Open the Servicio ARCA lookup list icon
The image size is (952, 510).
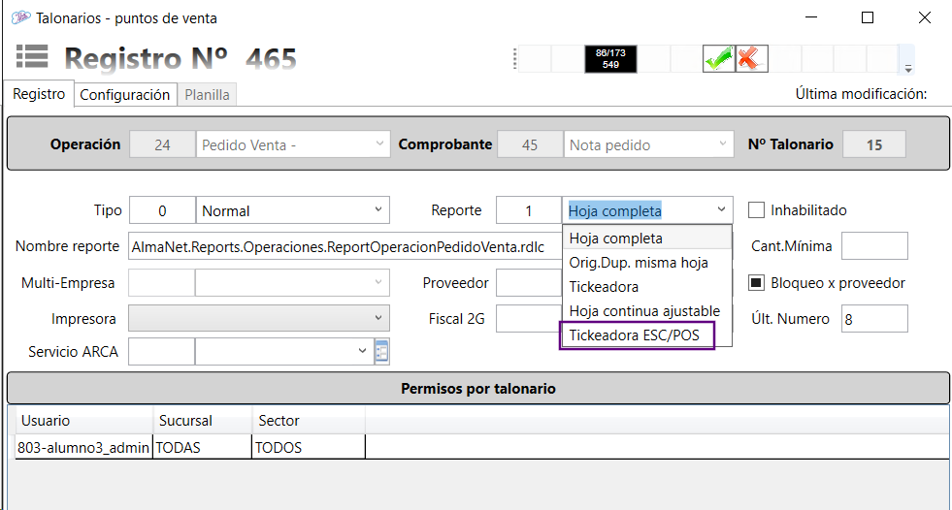[x=381, y=352]
